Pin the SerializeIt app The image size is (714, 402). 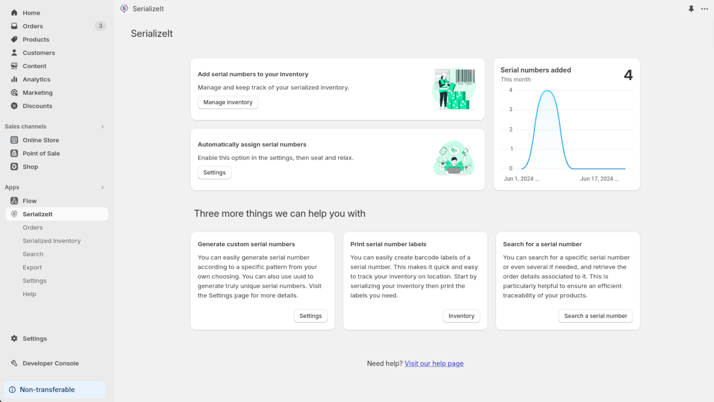[691, 9]
